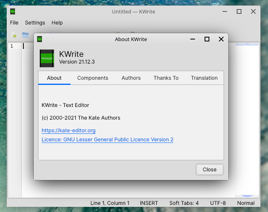Minimize the About KWrite dialog
The image size is (268, 212).
(192, 39)
